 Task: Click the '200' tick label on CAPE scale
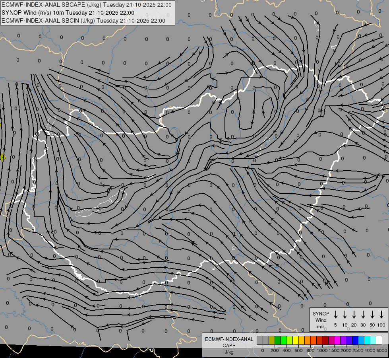275,350
